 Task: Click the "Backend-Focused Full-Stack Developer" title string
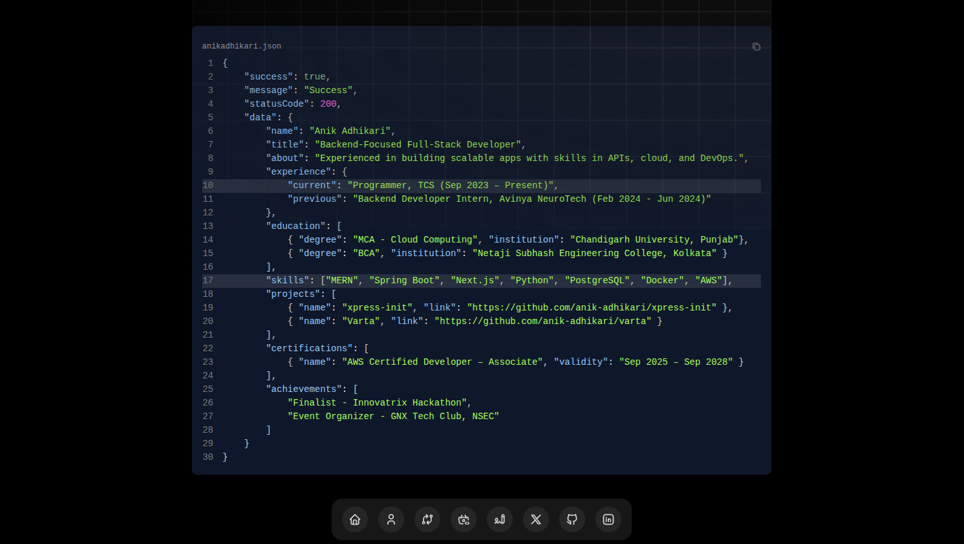coord(418,145)
